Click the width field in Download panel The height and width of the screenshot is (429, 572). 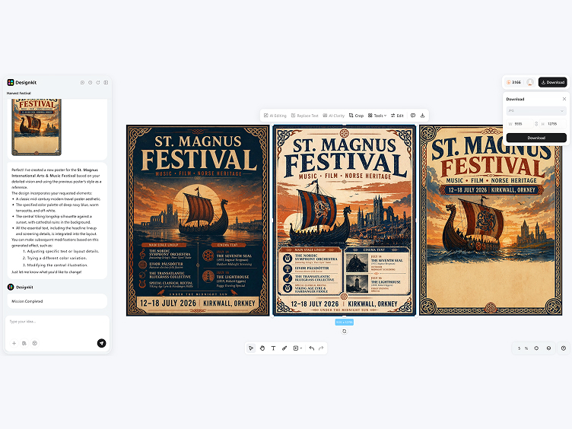pyautogui.click(x=520, y=124)
